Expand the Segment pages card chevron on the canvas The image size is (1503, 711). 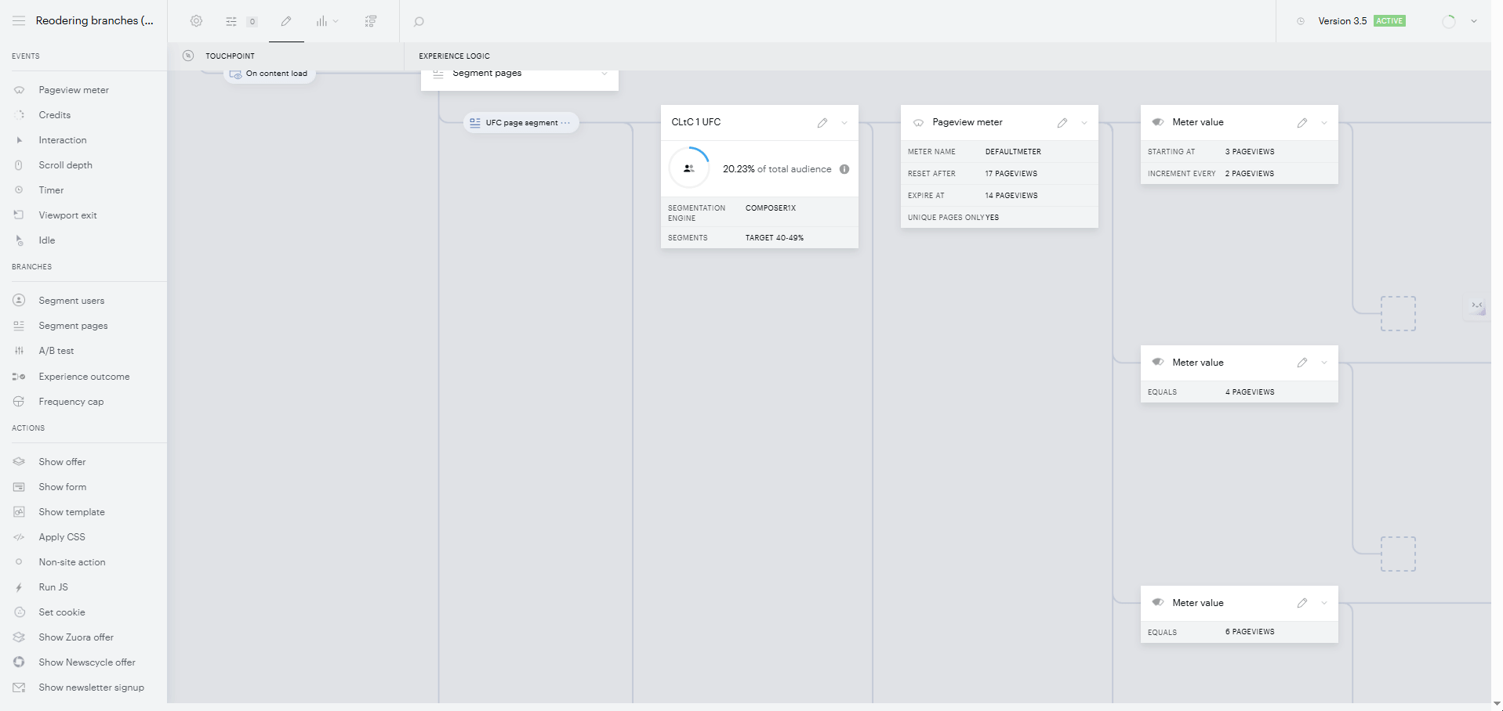[604, 74]
